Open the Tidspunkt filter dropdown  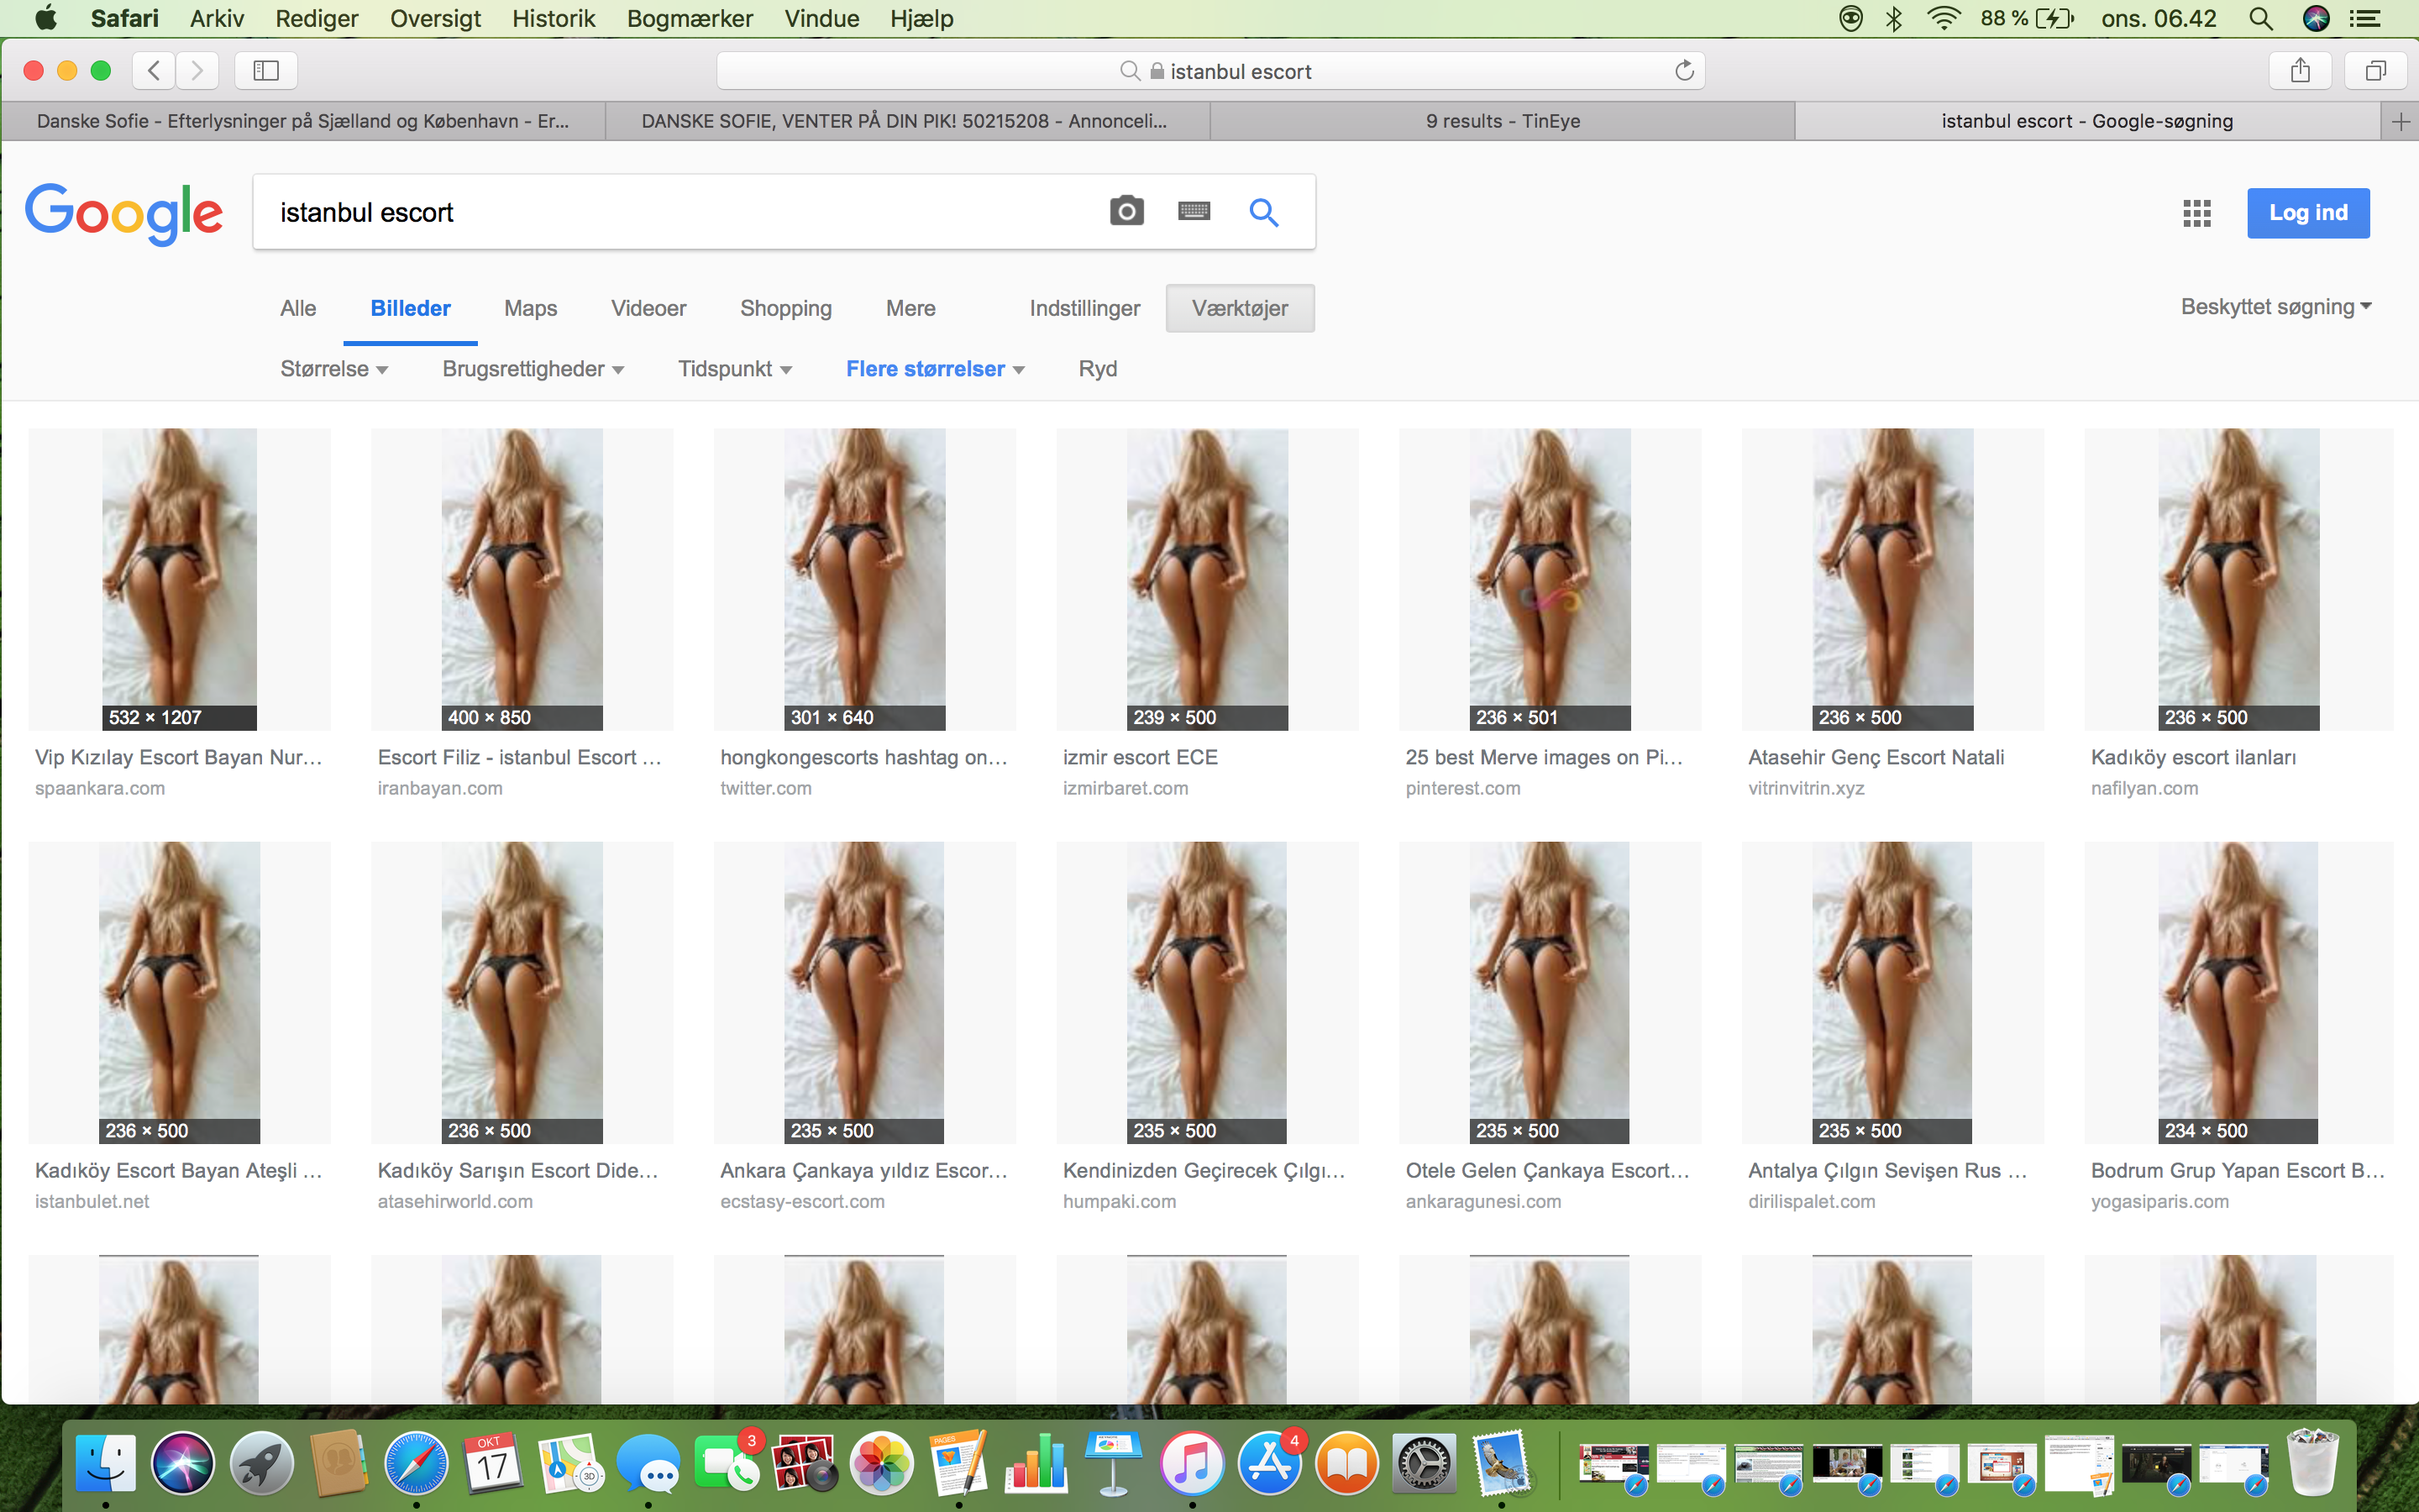[735, 369]
